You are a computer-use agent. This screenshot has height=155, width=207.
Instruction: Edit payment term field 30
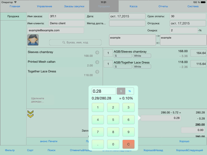coord(188,16)
